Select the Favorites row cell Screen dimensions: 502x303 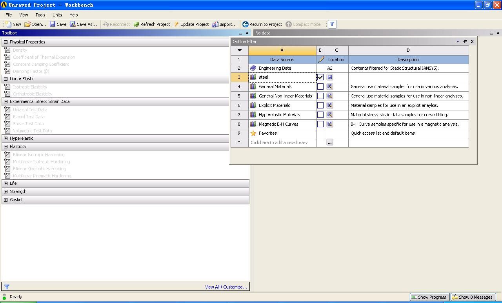(x=282, y=133)
